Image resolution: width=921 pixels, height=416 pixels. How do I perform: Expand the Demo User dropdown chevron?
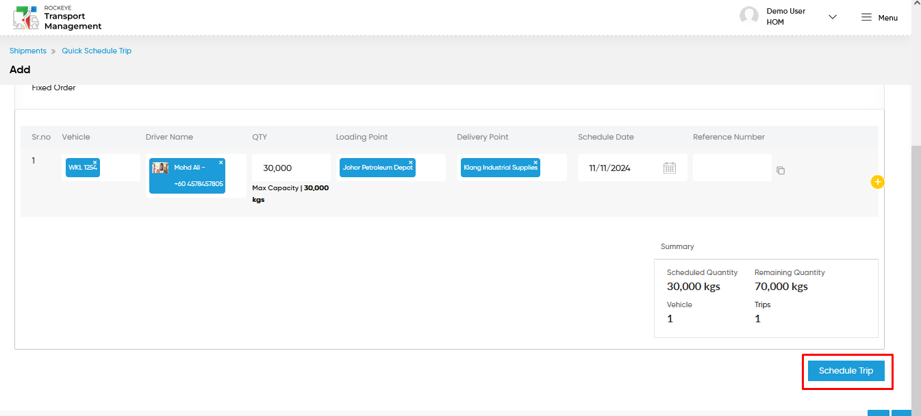click(833, 17)
